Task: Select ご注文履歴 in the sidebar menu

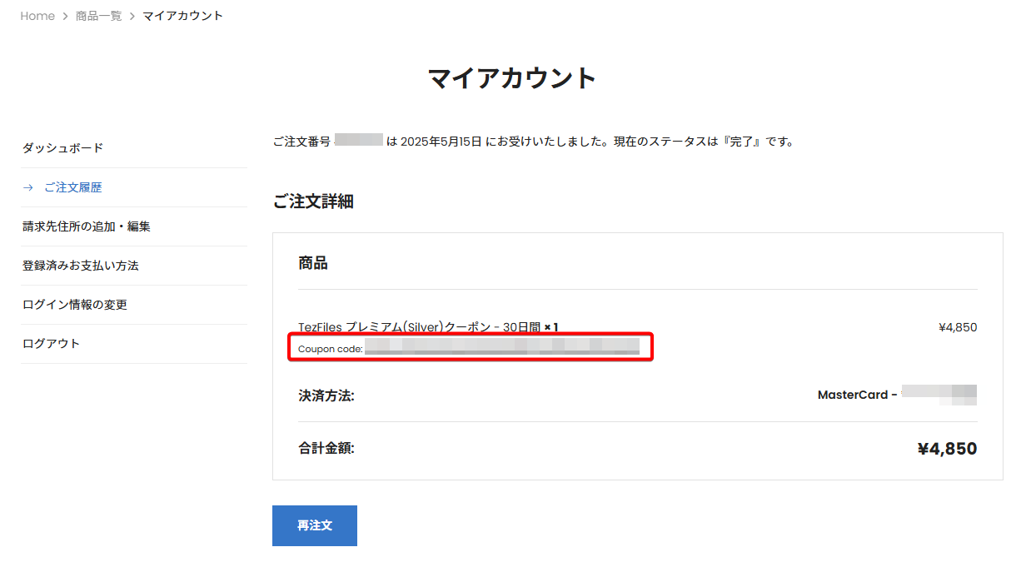Action: point(73,187)
